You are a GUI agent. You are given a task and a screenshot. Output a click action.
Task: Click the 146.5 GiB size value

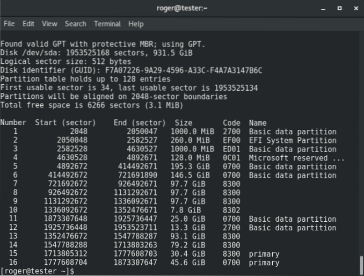click(190, 175)
